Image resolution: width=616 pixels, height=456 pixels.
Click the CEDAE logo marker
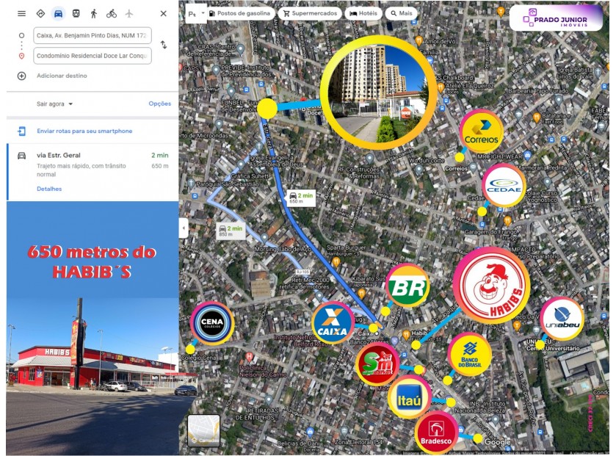[x=504, y=185]
